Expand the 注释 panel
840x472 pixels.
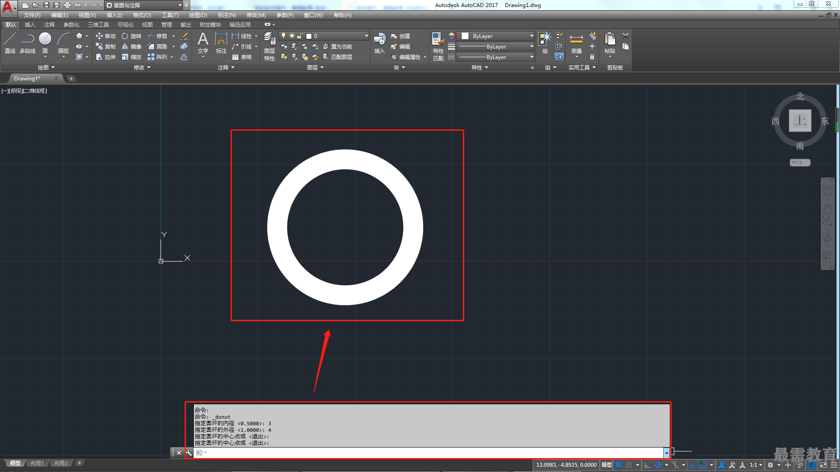coord(226,67)
